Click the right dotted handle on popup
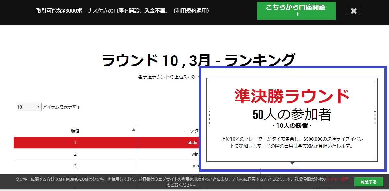Image resolution: width=389 pixels, height=191 pixels. point(375,117)
